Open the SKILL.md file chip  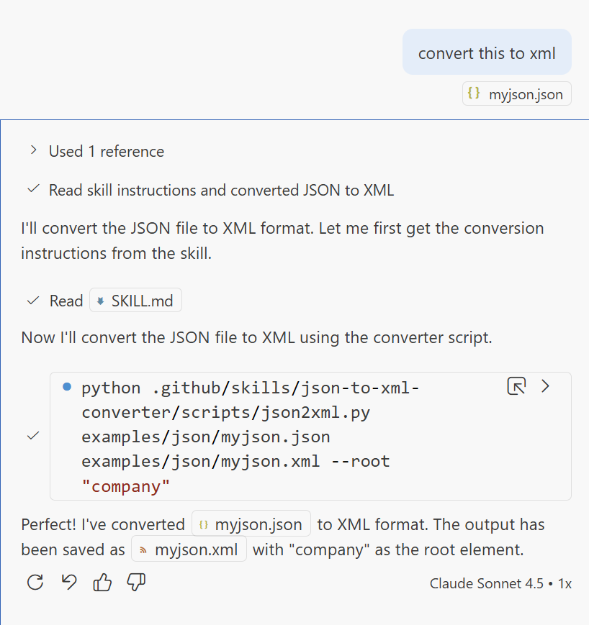pyautogui.click(x=135, y=301)
